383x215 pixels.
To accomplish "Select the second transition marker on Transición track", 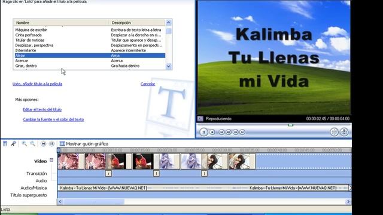I will coord(156,173).
